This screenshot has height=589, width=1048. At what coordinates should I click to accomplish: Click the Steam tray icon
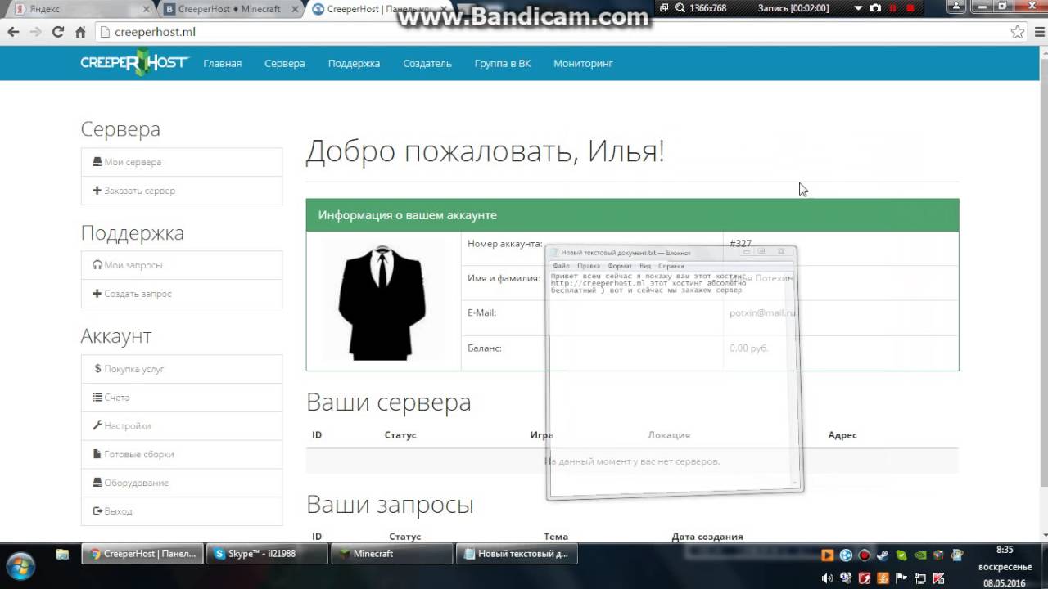883,555
